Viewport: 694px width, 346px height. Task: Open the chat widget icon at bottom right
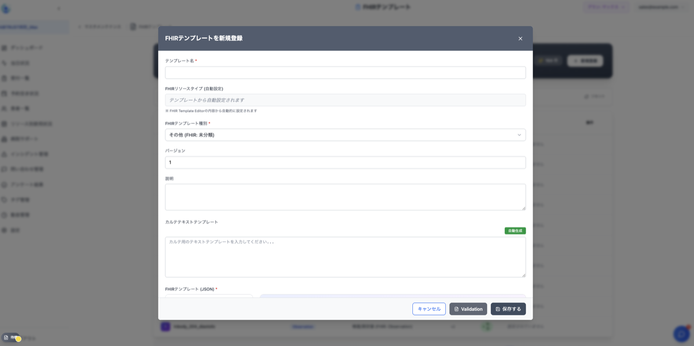[681, 334]
